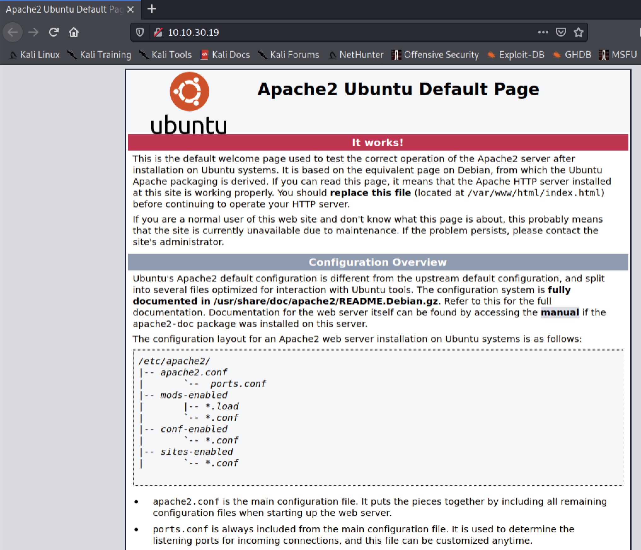Viewport: 641px width, 550px height.
Task: Click conf-enabled in the config tree
Action: 194,429
